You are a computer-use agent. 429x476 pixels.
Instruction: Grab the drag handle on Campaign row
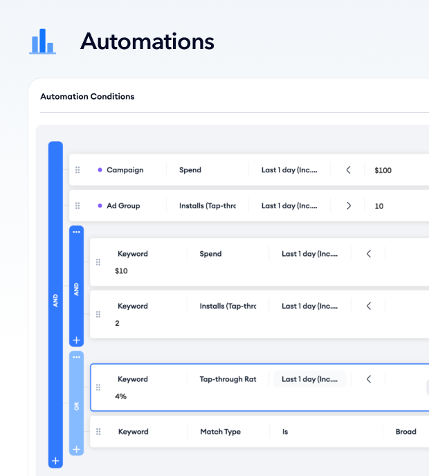click(77, 170)
